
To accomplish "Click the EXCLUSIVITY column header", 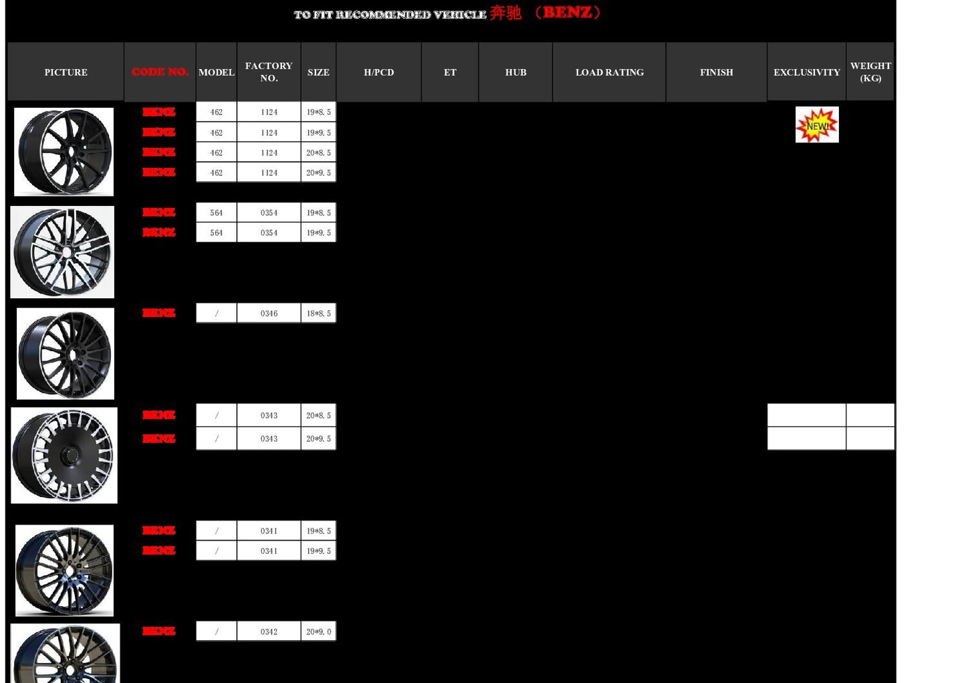I will 807,72.
